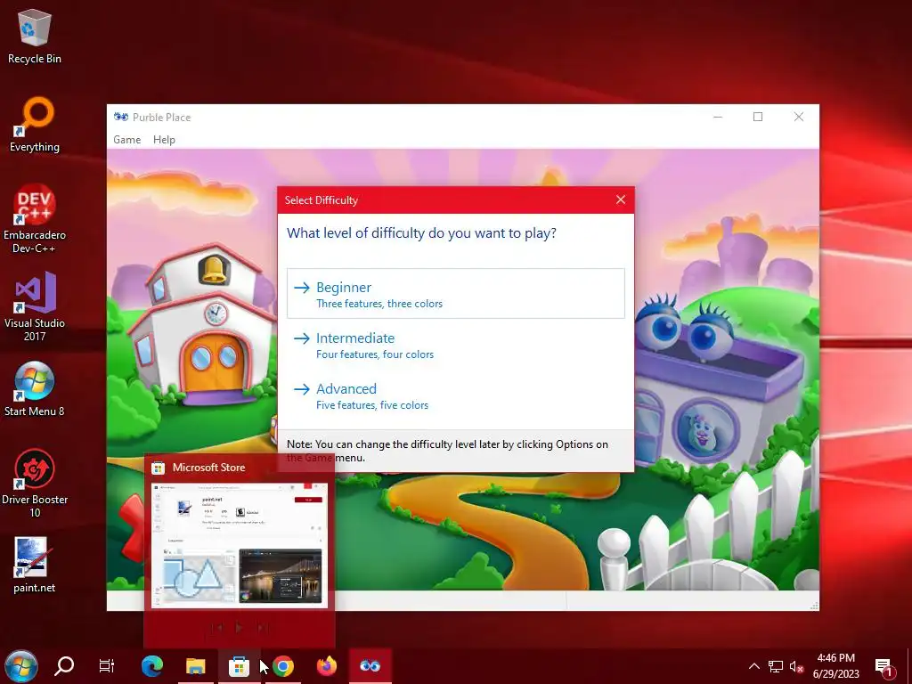Click the Purble Place title bar icon

(x=121, y=117)
